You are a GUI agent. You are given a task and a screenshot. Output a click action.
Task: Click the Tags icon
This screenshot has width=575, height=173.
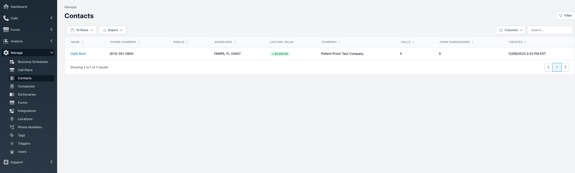click(x=12, y=135)
